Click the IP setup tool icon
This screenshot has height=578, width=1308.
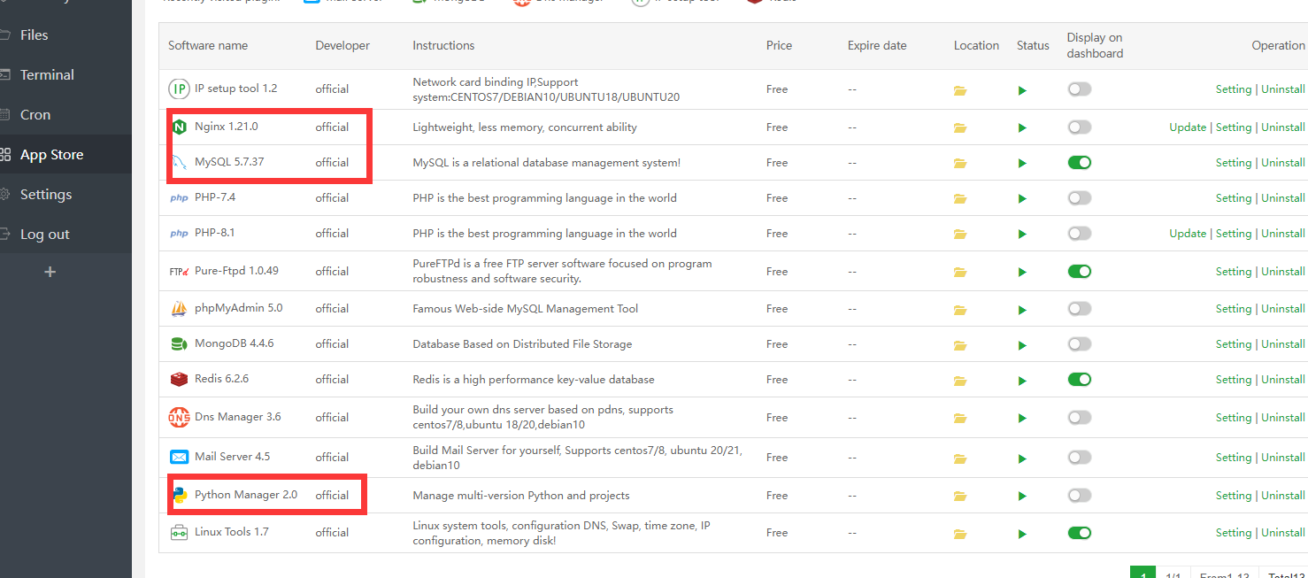tap(179, 89)
